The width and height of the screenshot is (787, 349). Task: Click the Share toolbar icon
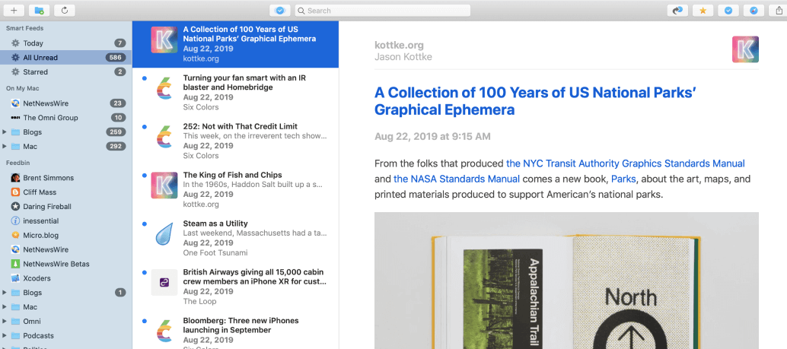(779, 11)
